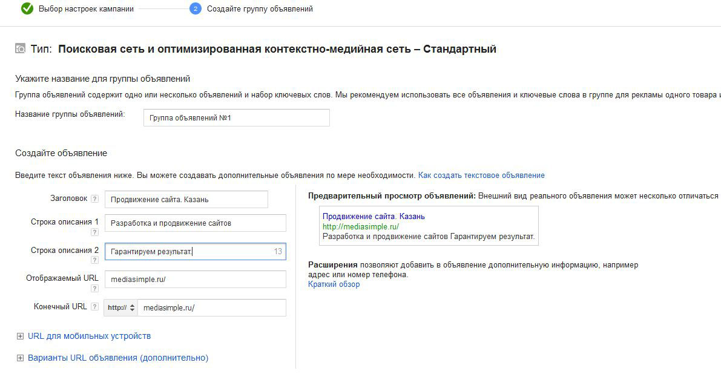Screen dimensions: 721x374
Task: Open help icon under Строка описания 1
Action: tap(94, 232)
